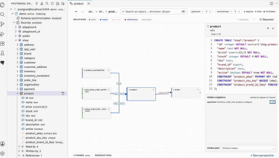Collapse the demo database node
This screenshot has width=279, height=158.
tap(13, 14)
